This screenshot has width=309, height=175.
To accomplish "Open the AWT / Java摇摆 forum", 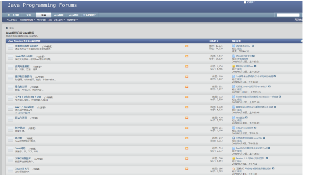I will click(x=24, y=107).
